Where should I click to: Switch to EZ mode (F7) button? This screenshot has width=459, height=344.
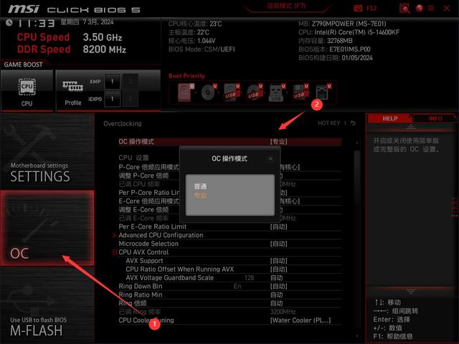[x=286, y=6]
